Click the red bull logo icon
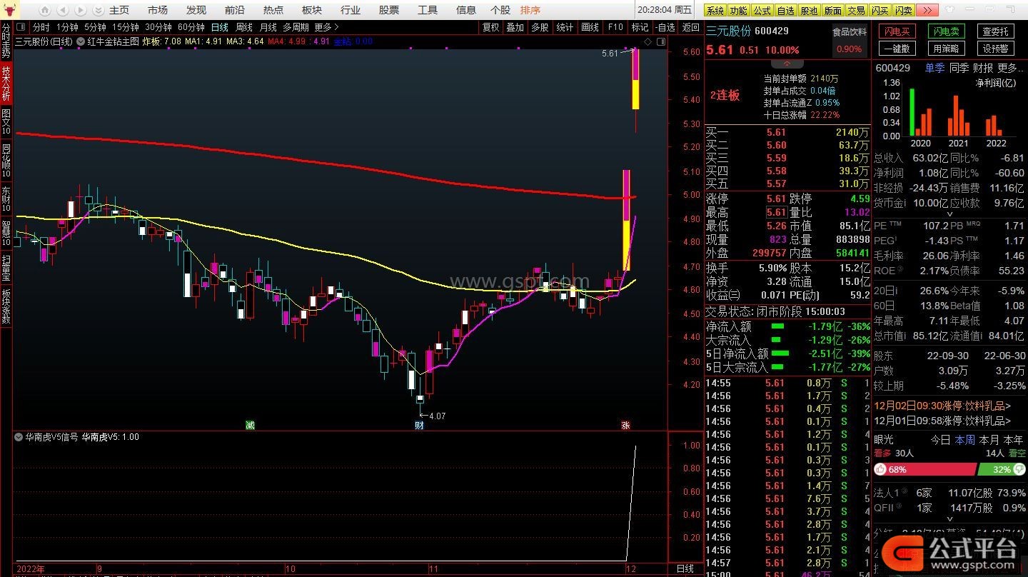Viewport: 1028px width, 577px height. (x=10, y=10)
